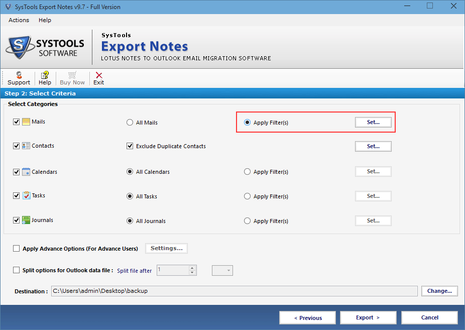Enable Apply Advance Options checkbox
This screenshot has width=465, height=330.
pyautogui.click(x=17, y=249)
